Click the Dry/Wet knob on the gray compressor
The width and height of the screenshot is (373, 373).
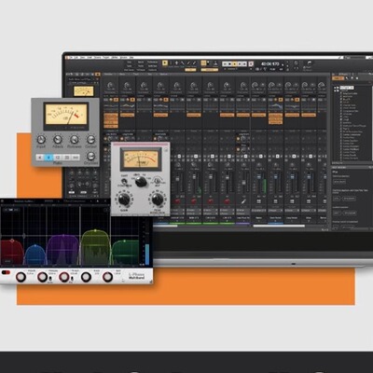90,156
